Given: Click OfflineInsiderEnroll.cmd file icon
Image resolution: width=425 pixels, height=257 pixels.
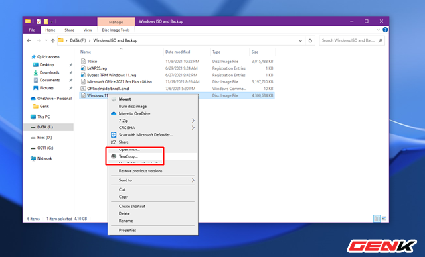Looking at the screenshot, I should pos(83,89).
